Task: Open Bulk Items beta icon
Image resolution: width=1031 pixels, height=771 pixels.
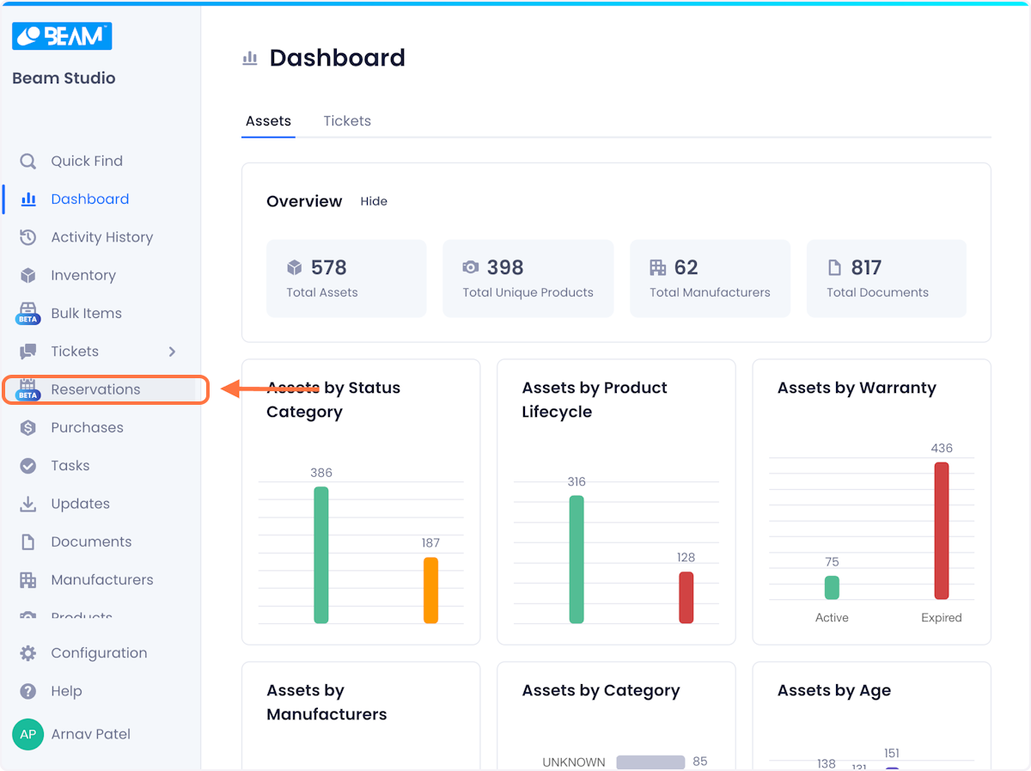Action: [27, 314]
